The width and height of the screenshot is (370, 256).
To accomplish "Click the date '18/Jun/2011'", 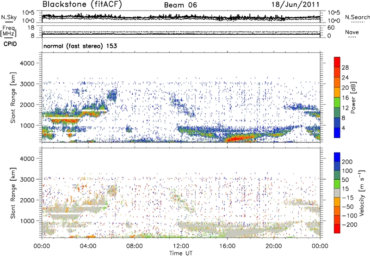I will (x=295, y=5).
